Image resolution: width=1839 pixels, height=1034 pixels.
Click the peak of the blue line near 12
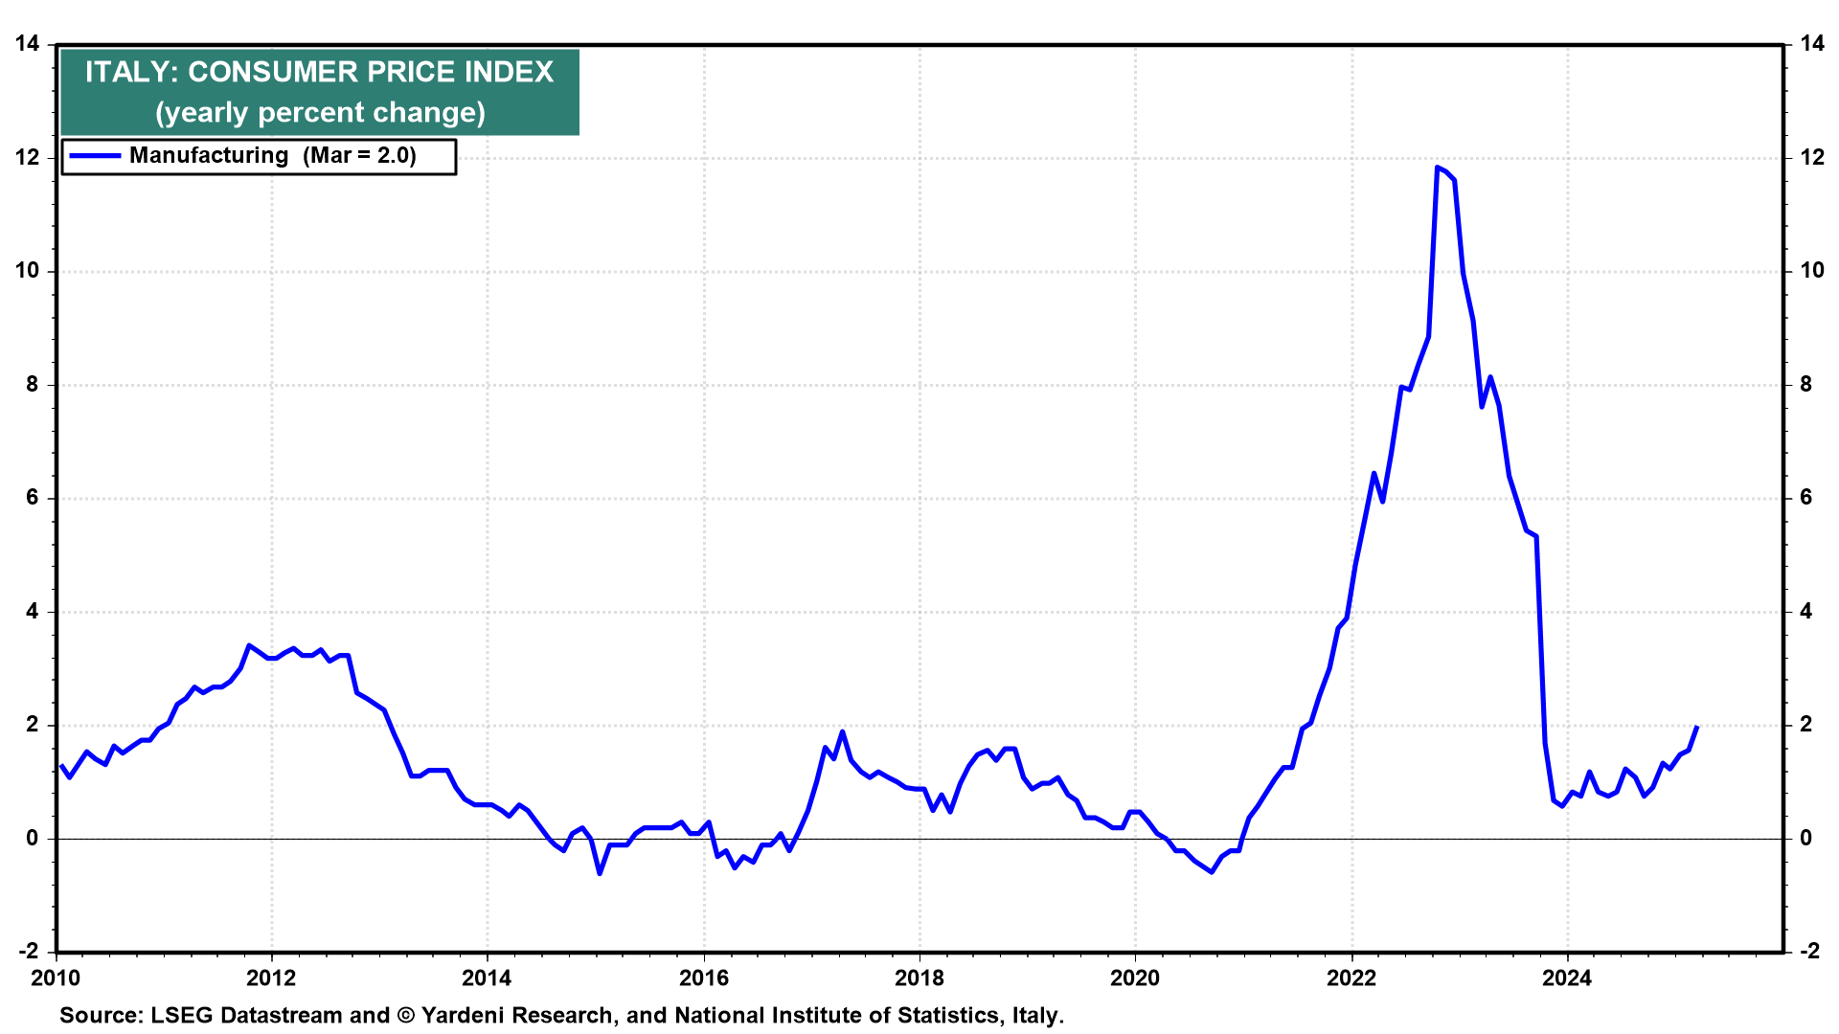pyautogui.click(x=1438, y=168)
